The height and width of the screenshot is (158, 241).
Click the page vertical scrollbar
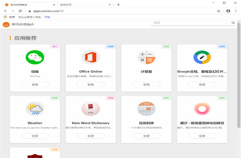tap(239, 75)
